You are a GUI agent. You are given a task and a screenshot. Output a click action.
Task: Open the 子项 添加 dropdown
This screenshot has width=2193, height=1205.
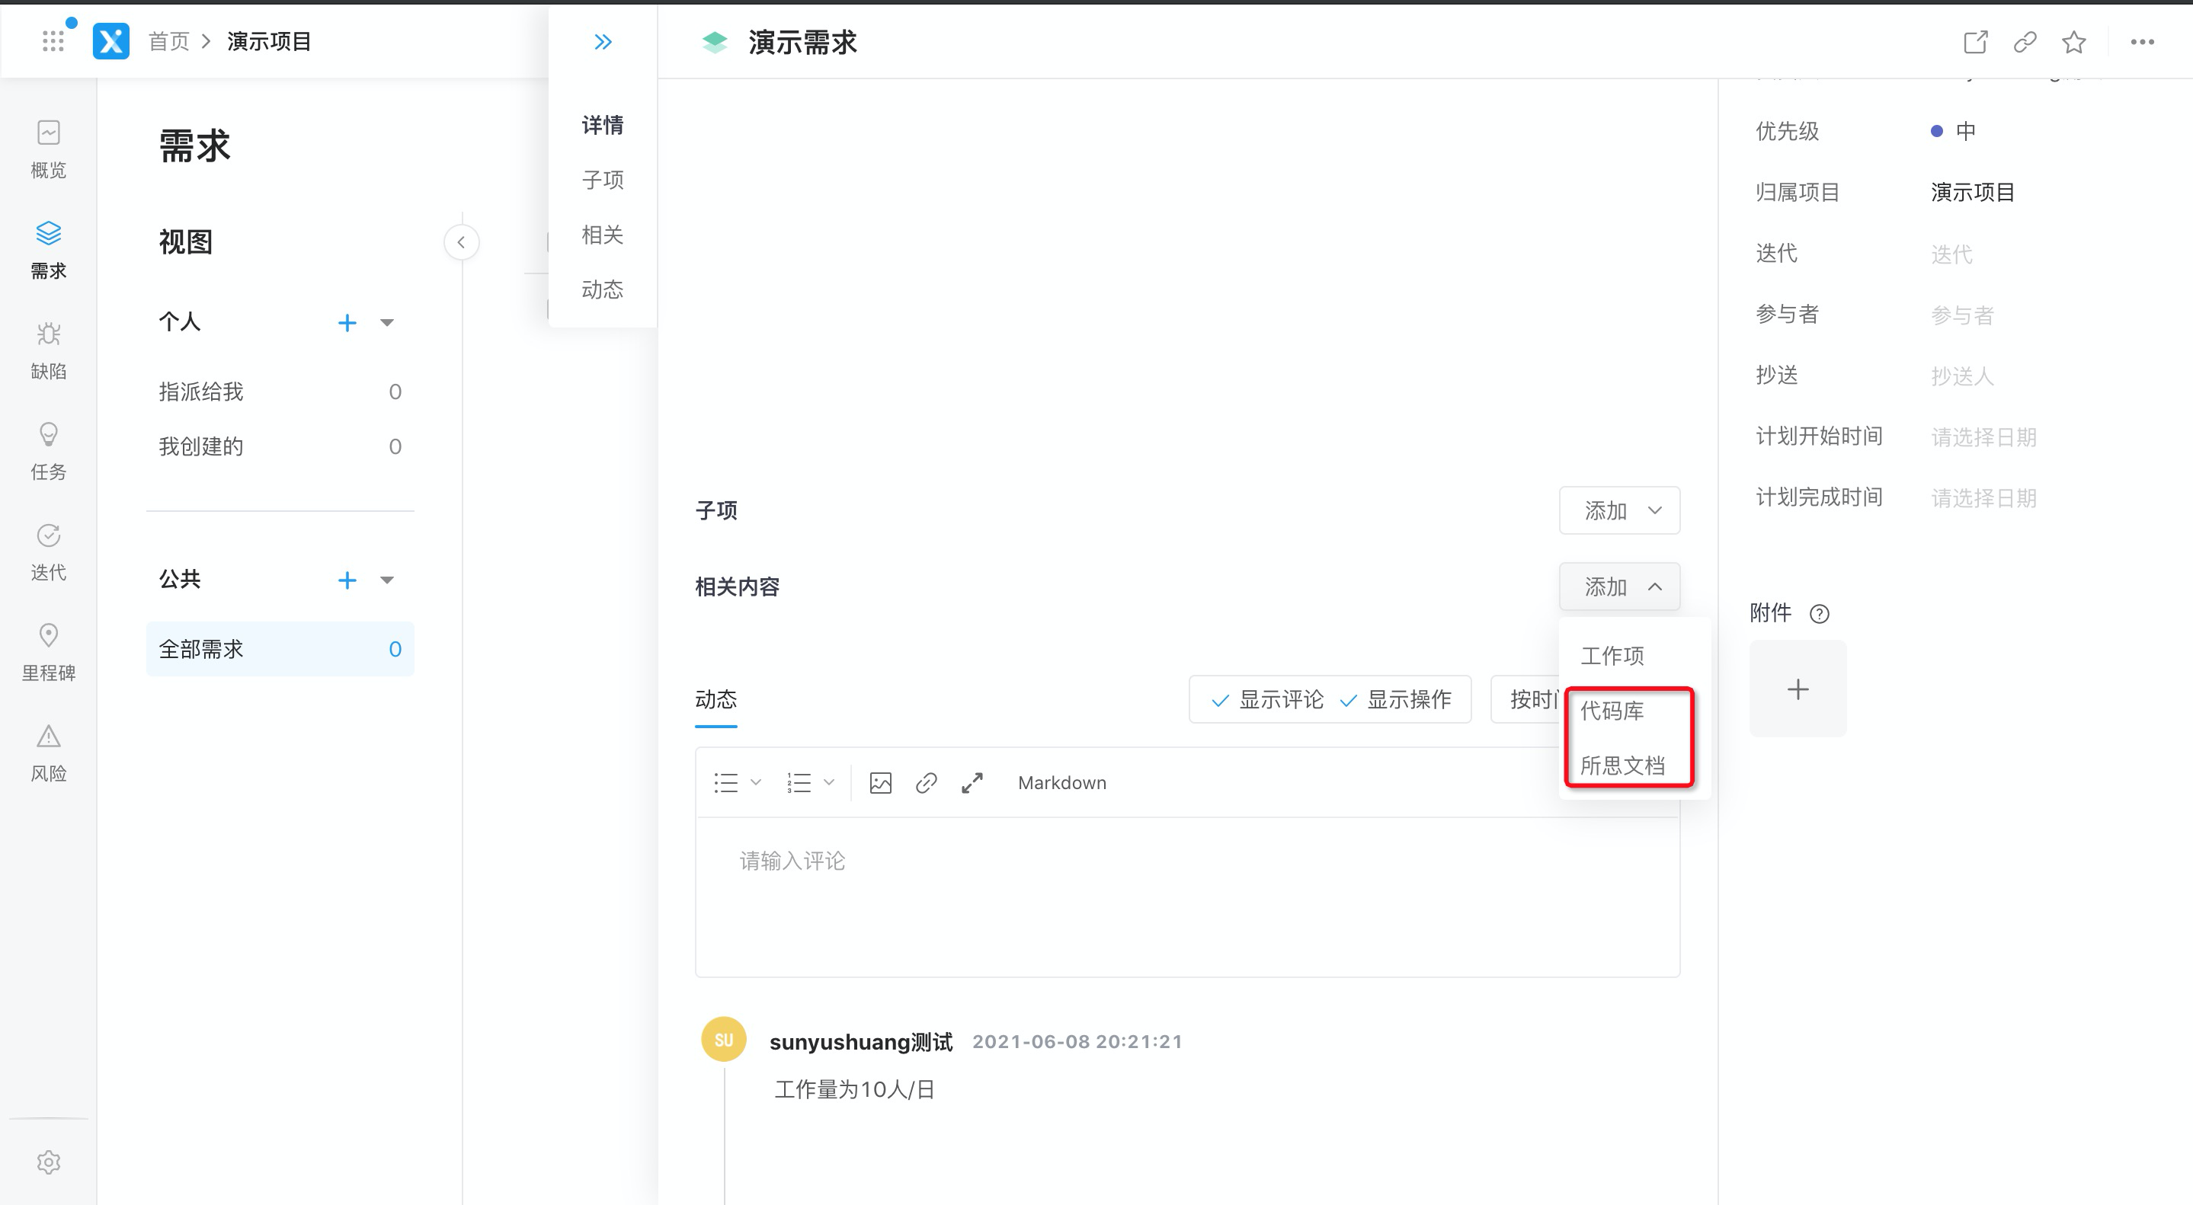[x=1619, y=510]
